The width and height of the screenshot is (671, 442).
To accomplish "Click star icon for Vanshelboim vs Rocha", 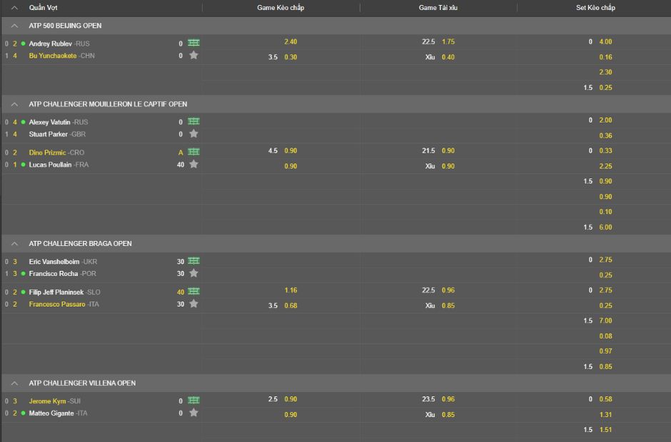I will (x=193, y=274).
